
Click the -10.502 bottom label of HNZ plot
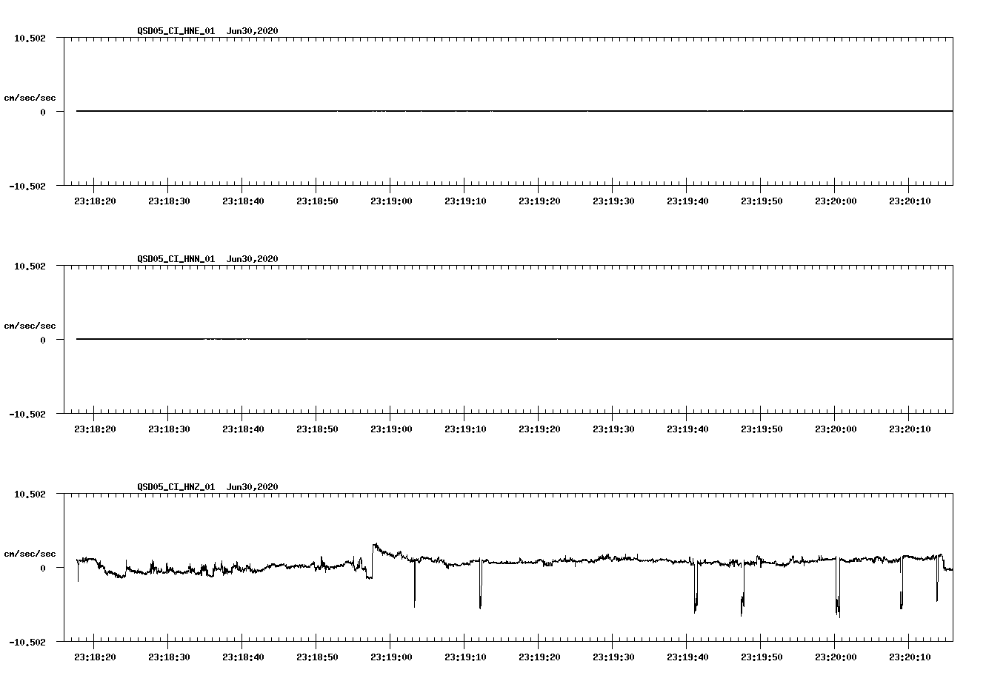[27, 643]
